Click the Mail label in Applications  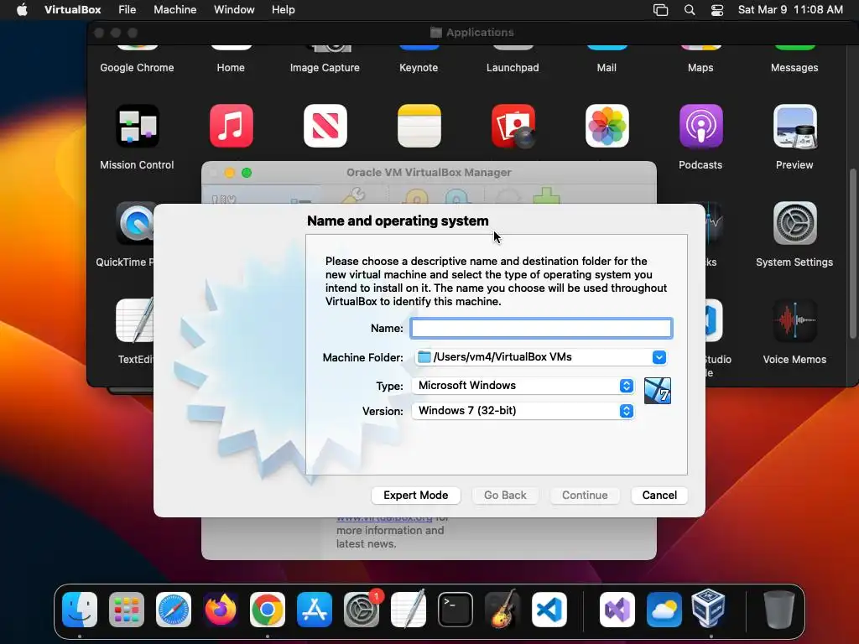coord(607,68)
